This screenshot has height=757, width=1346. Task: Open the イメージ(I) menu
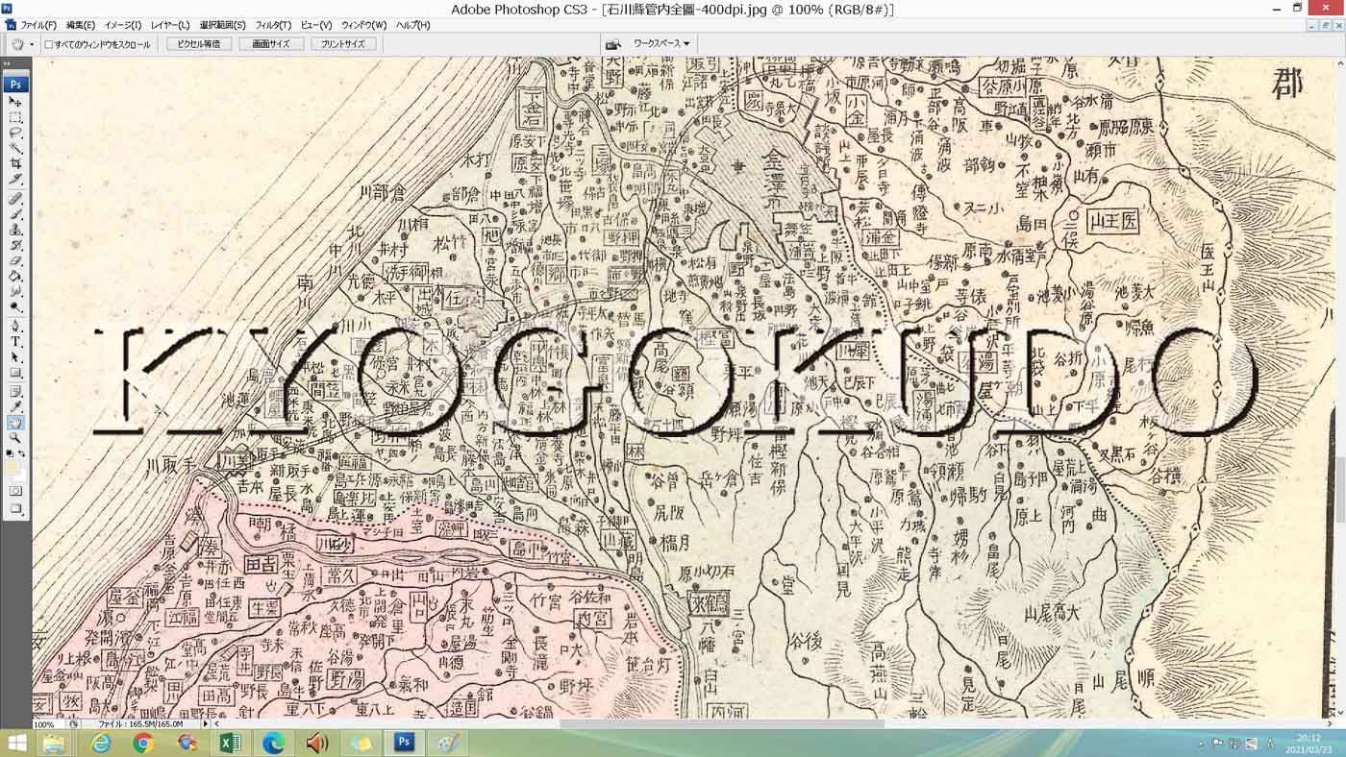click(123, 25)
